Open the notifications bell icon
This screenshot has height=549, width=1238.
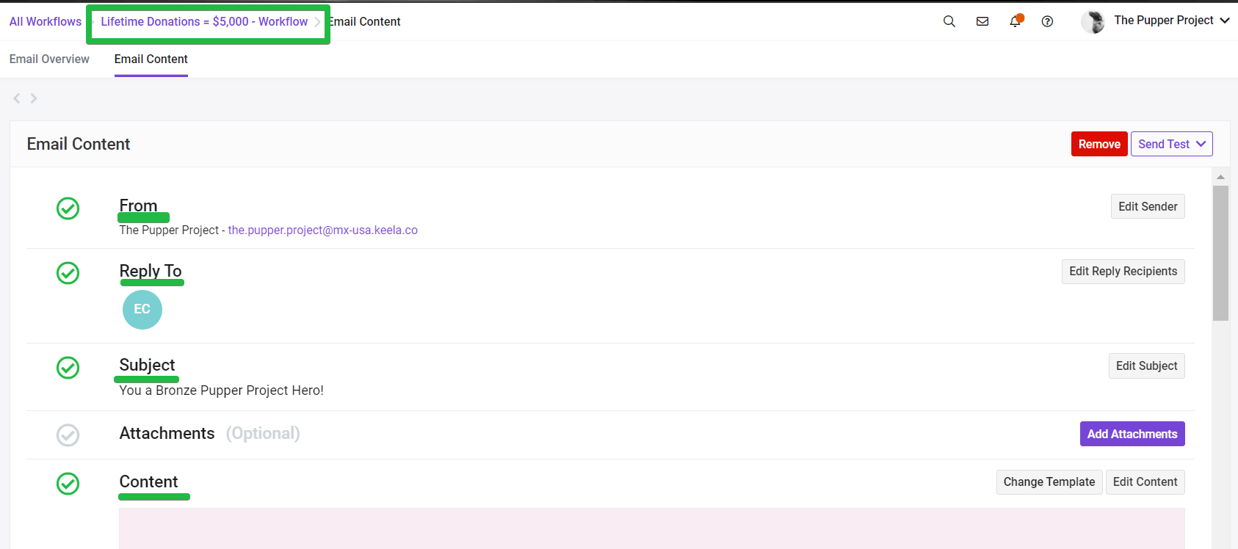[1016, 21]
